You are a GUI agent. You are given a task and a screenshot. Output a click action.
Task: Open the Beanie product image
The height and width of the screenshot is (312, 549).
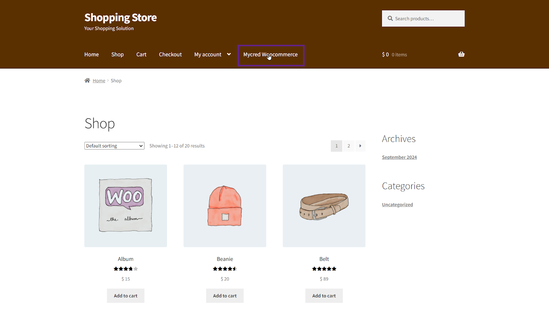[225, 206]
